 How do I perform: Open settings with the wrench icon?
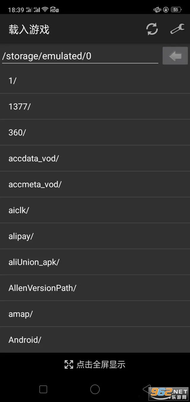click(x=177, y=29)
